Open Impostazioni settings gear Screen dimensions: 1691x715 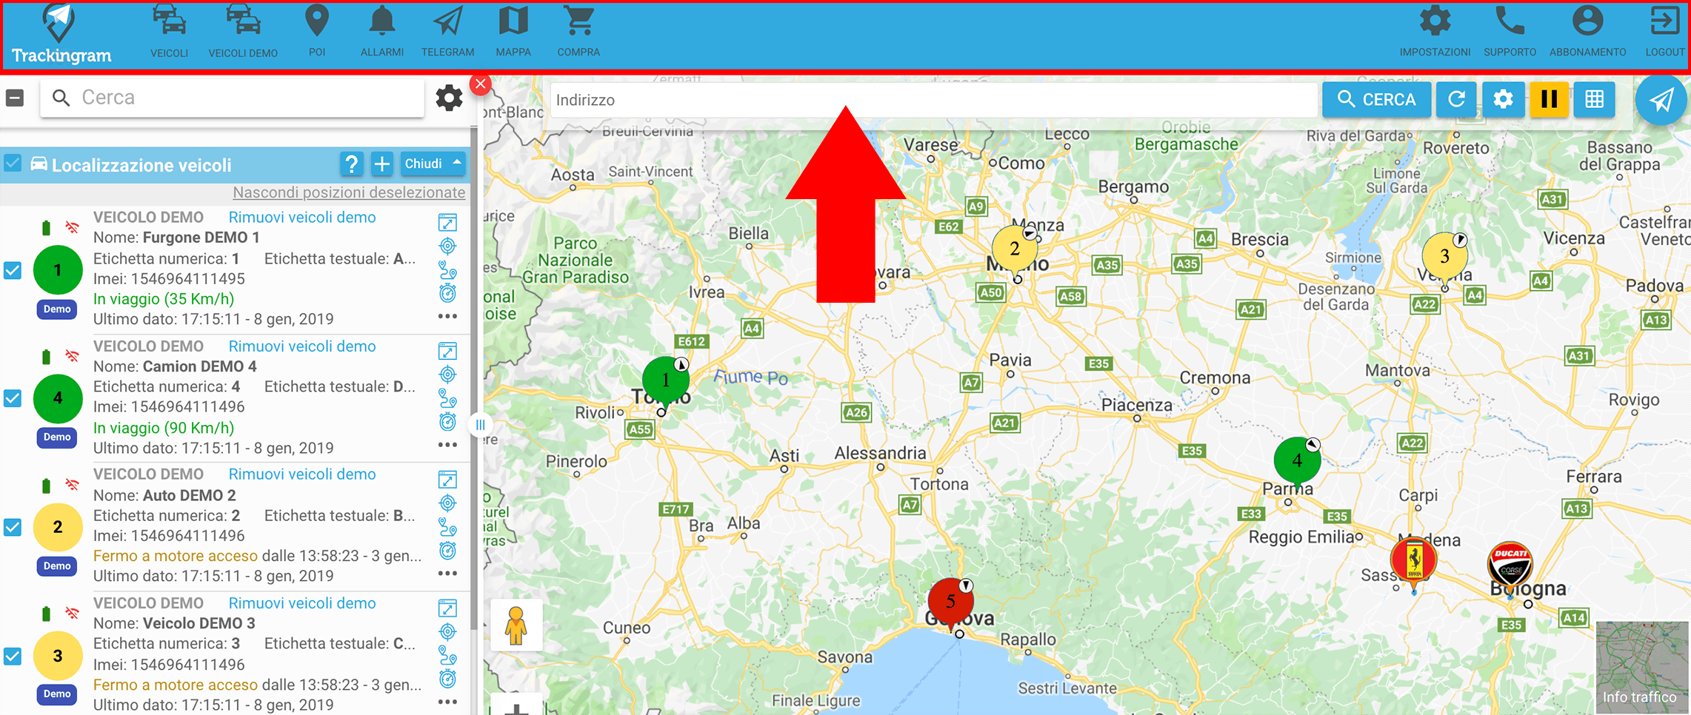1435,31
